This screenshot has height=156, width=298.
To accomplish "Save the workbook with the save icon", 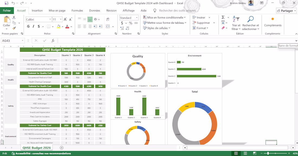I will click(7, 3).
